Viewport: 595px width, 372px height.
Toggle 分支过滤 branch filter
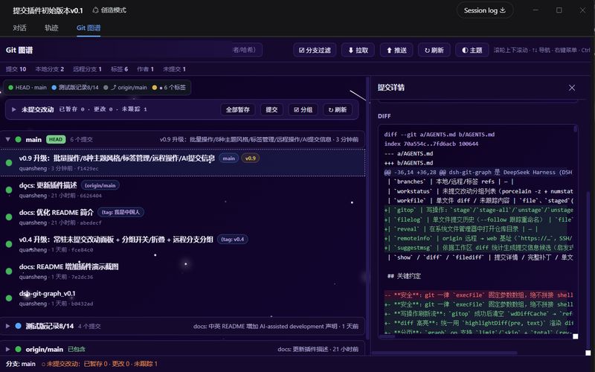tap(315, 50)
